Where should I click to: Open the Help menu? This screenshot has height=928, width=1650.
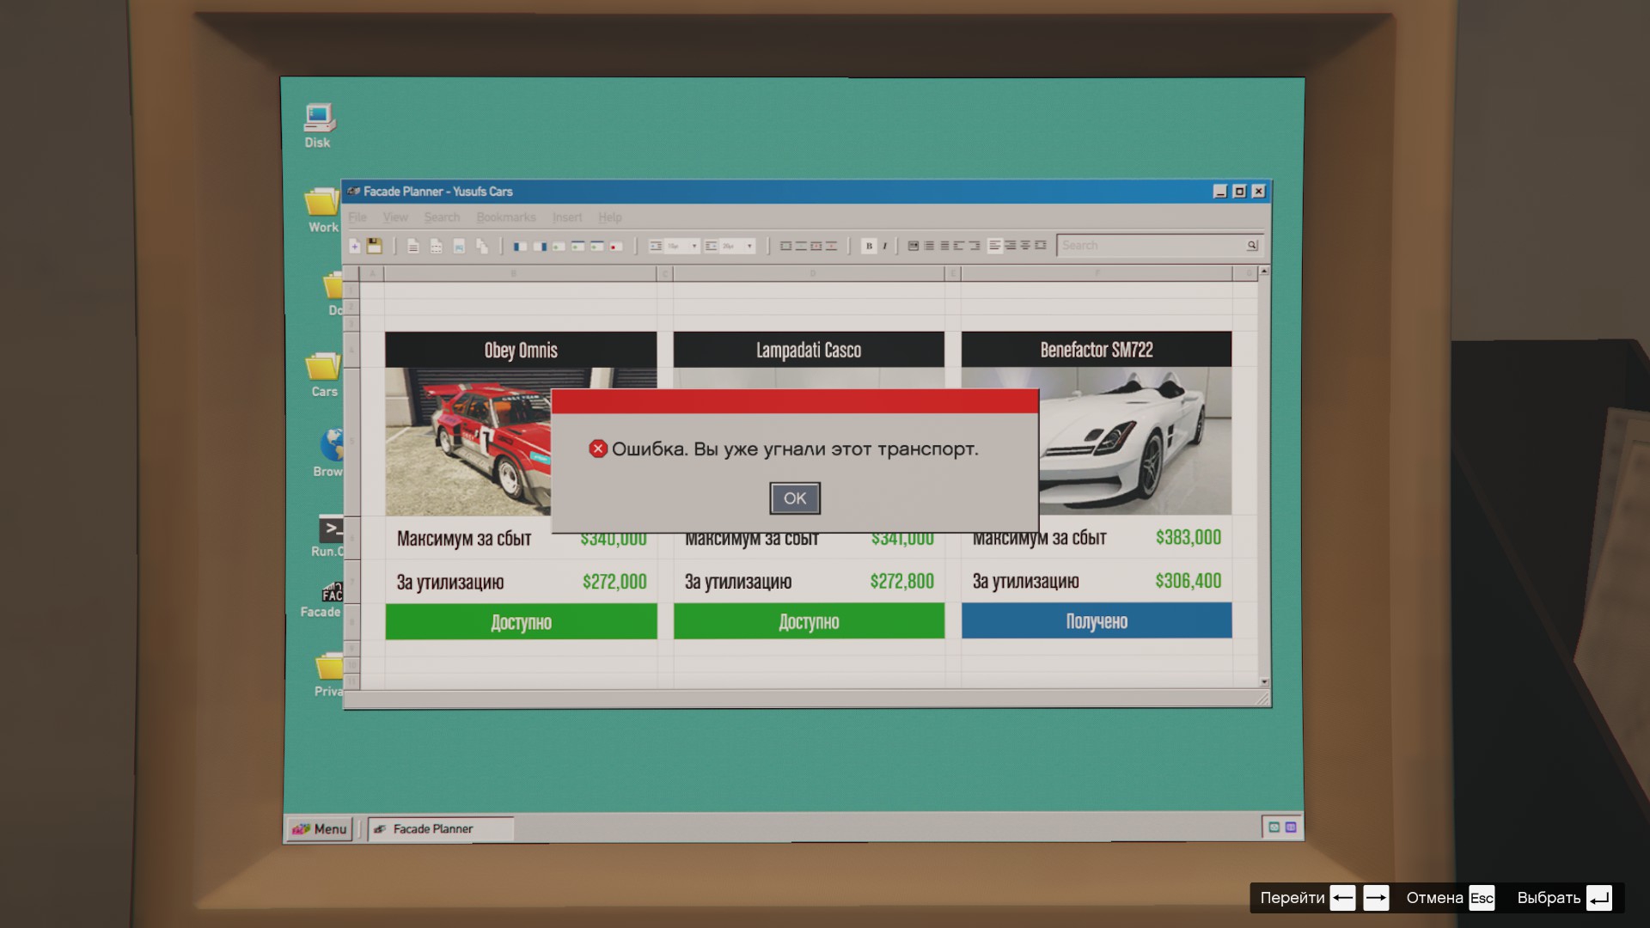coord(610,217)
